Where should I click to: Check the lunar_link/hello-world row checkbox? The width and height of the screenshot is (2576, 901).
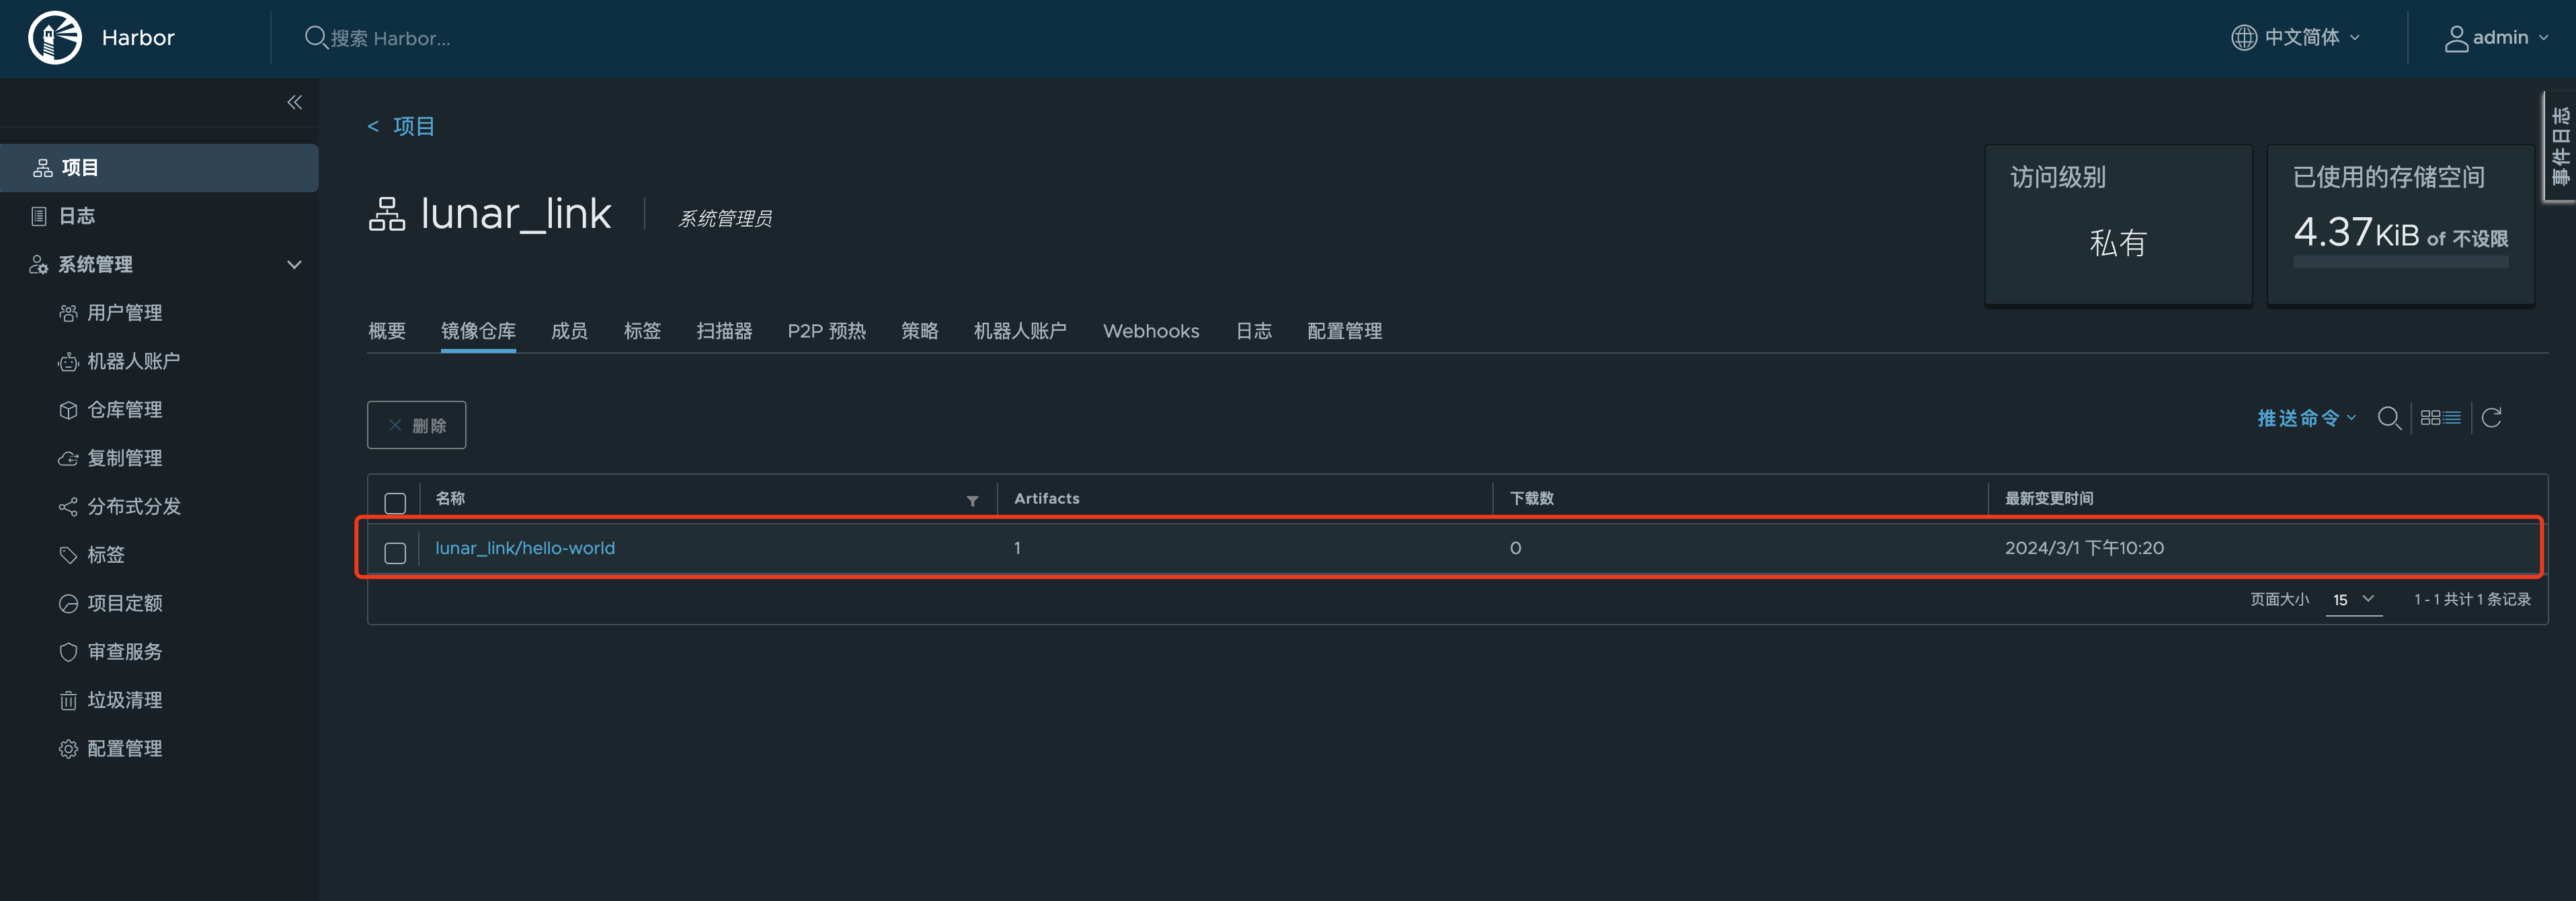(395, 552)
